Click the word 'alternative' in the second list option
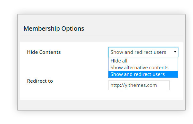Screen dimensions: 193x124 pos(136,68)
